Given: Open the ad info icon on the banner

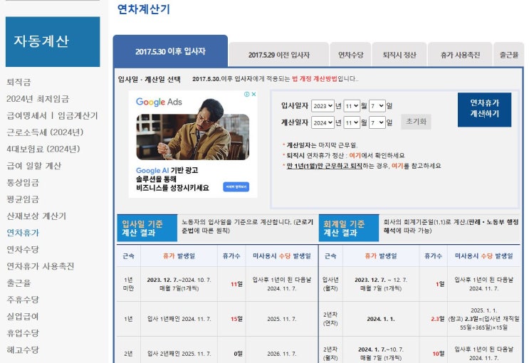Looking at the screenshot, I should coord(247,95).
